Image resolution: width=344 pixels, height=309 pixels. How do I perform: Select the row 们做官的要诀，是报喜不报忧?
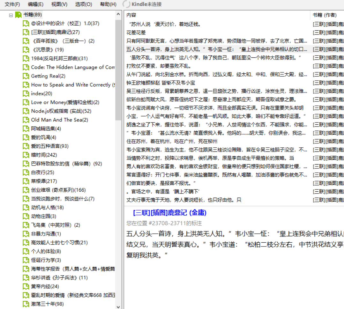click(x=161, y=183)
